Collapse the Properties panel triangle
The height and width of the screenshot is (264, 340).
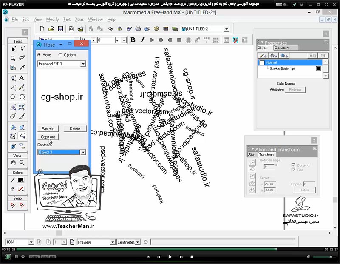262,43
